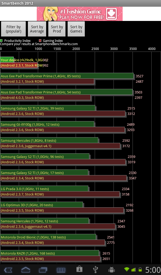Select Motorola Droid Bionic productivity bar
161x275 pixels.
[x=48, y=237]
